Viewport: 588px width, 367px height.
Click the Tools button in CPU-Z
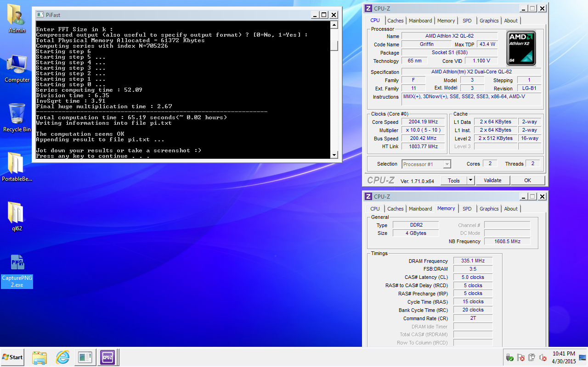[x=454, y=180]
